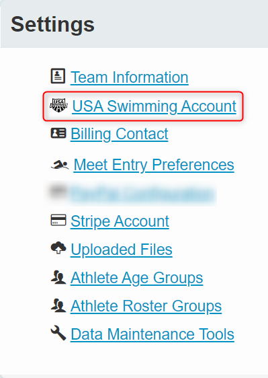This screenshot has width=268, height=378.
Task: Click the cloud upload icon
Action: (x=58, y=248)
